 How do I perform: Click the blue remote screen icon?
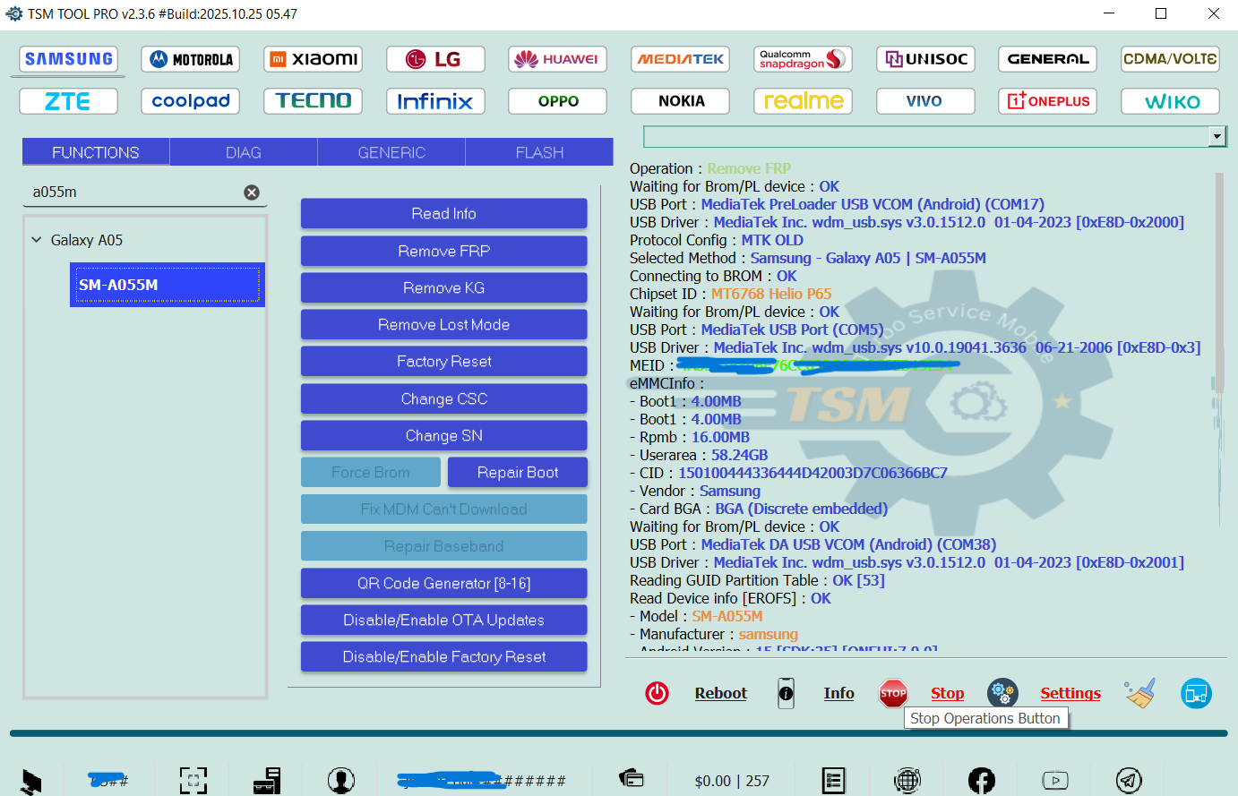point(1196,693)
